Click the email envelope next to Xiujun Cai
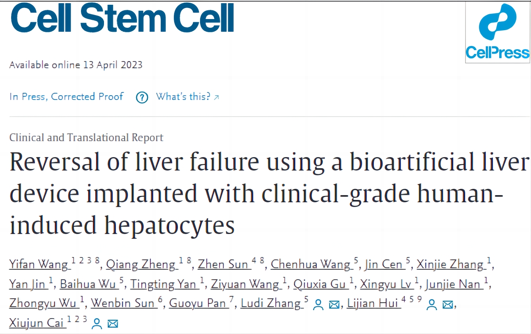Image resolution: width=531 pixels, height=334 pixels. (113, 324)
